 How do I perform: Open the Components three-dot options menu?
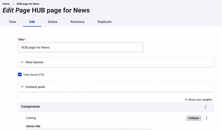tap(206, 107)
